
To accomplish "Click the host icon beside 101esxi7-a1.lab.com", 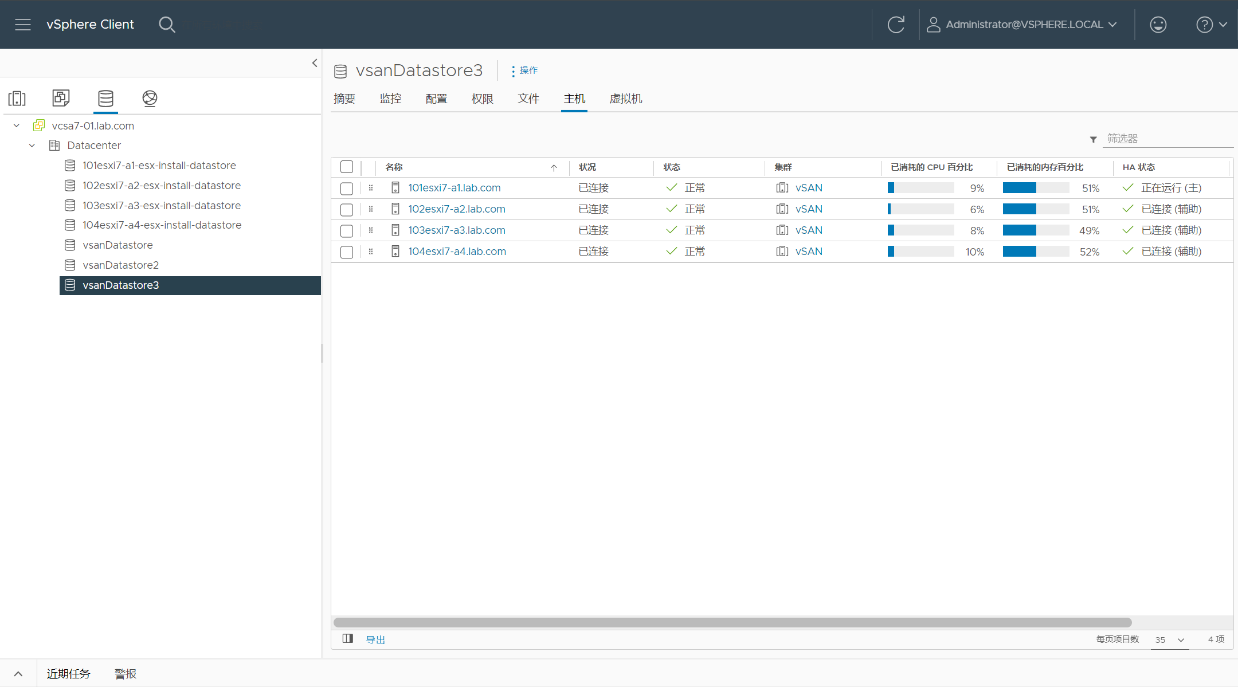I will coord(395,188).
